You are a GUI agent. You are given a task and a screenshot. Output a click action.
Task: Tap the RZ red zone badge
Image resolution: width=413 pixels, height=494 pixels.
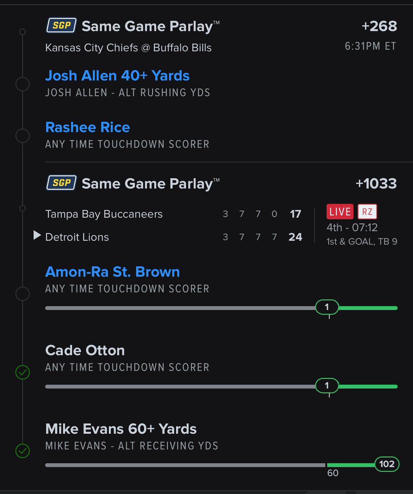[367, 212]
